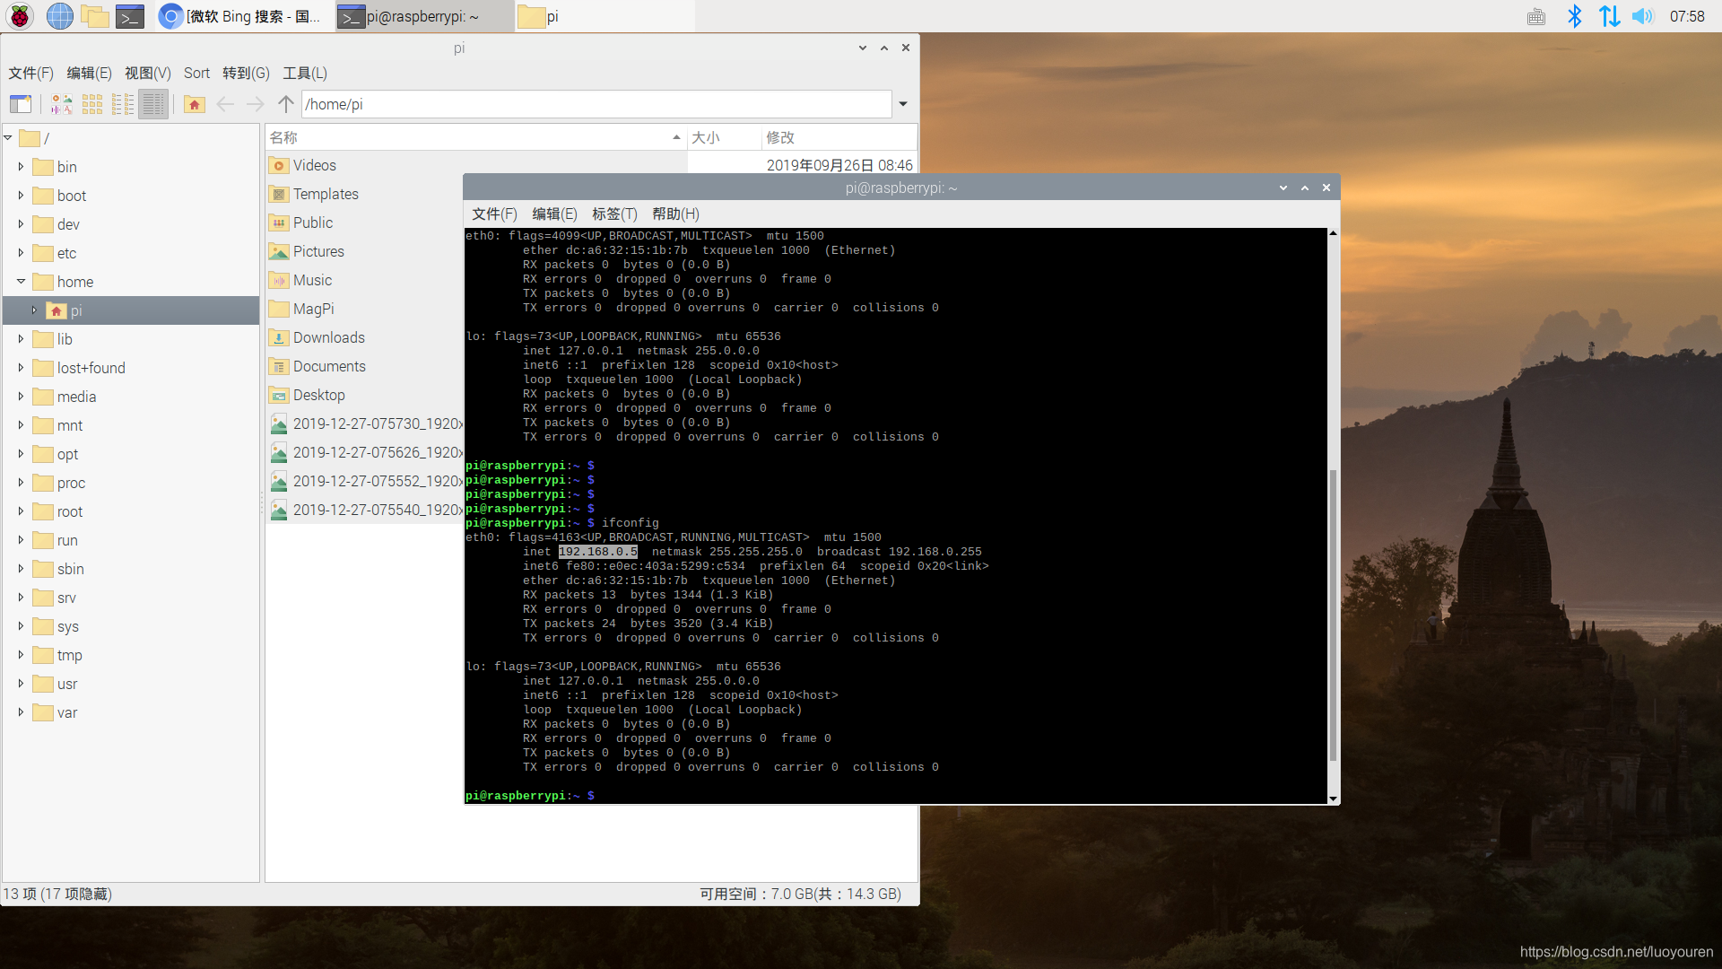
Task: Select detailed list view mode
Action: (153, 104)
